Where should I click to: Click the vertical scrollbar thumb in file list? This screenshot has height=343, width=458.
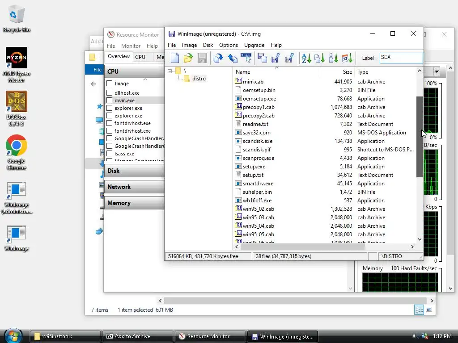[x=420, y=137]
